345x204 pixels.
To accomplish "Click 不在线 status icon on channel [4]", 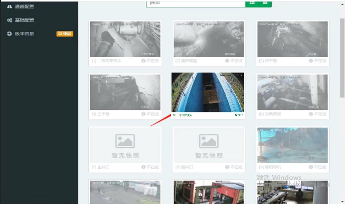I will coord(144,114).
